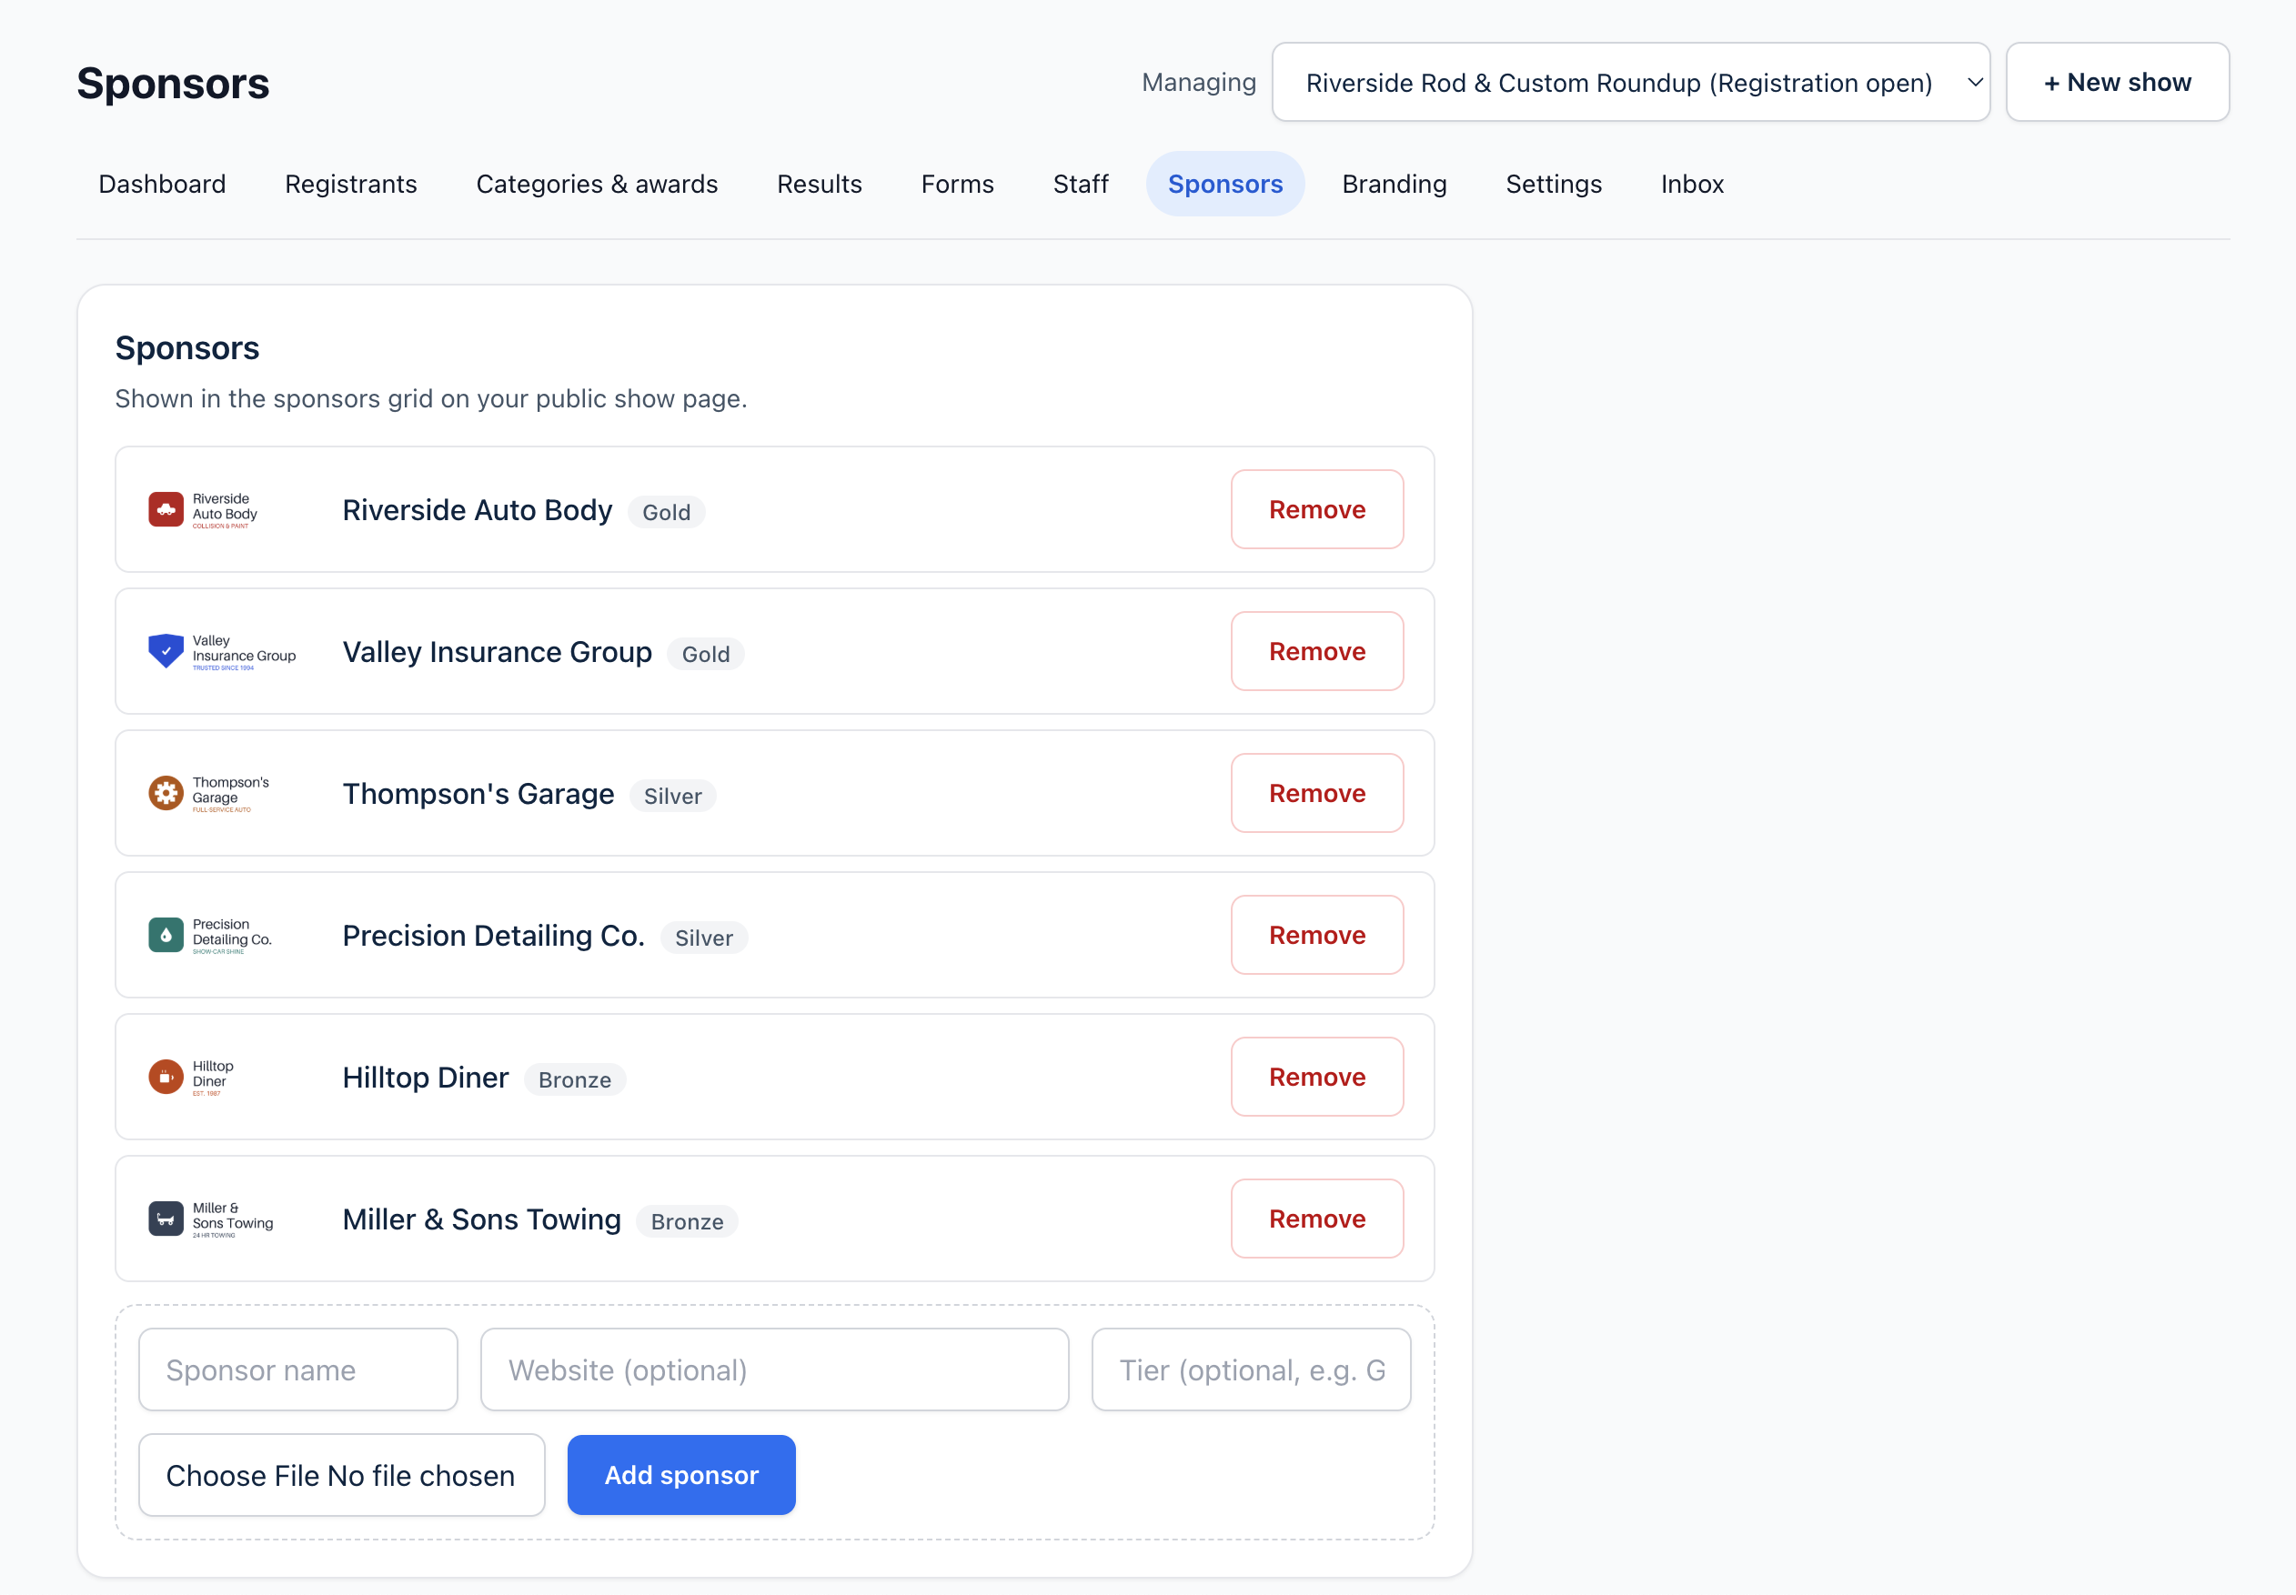Click the Hilltop Diner name text
Screen dimensions: 2296x1595
tap(426, 1078)
